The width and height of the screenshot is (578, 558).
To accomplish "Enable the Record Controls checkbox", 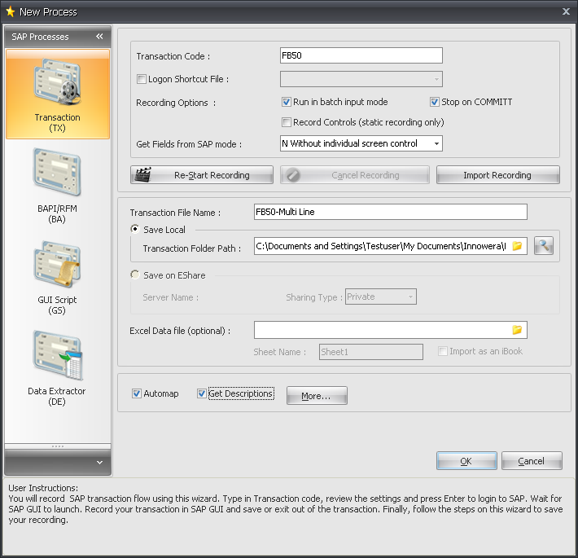I will (x=287, y=122).
